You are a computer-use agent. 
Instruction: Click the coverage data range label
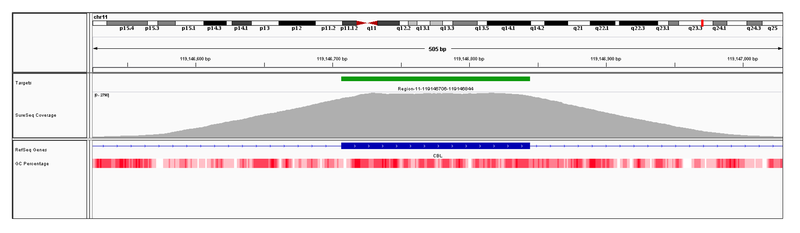tap(102, 95)
